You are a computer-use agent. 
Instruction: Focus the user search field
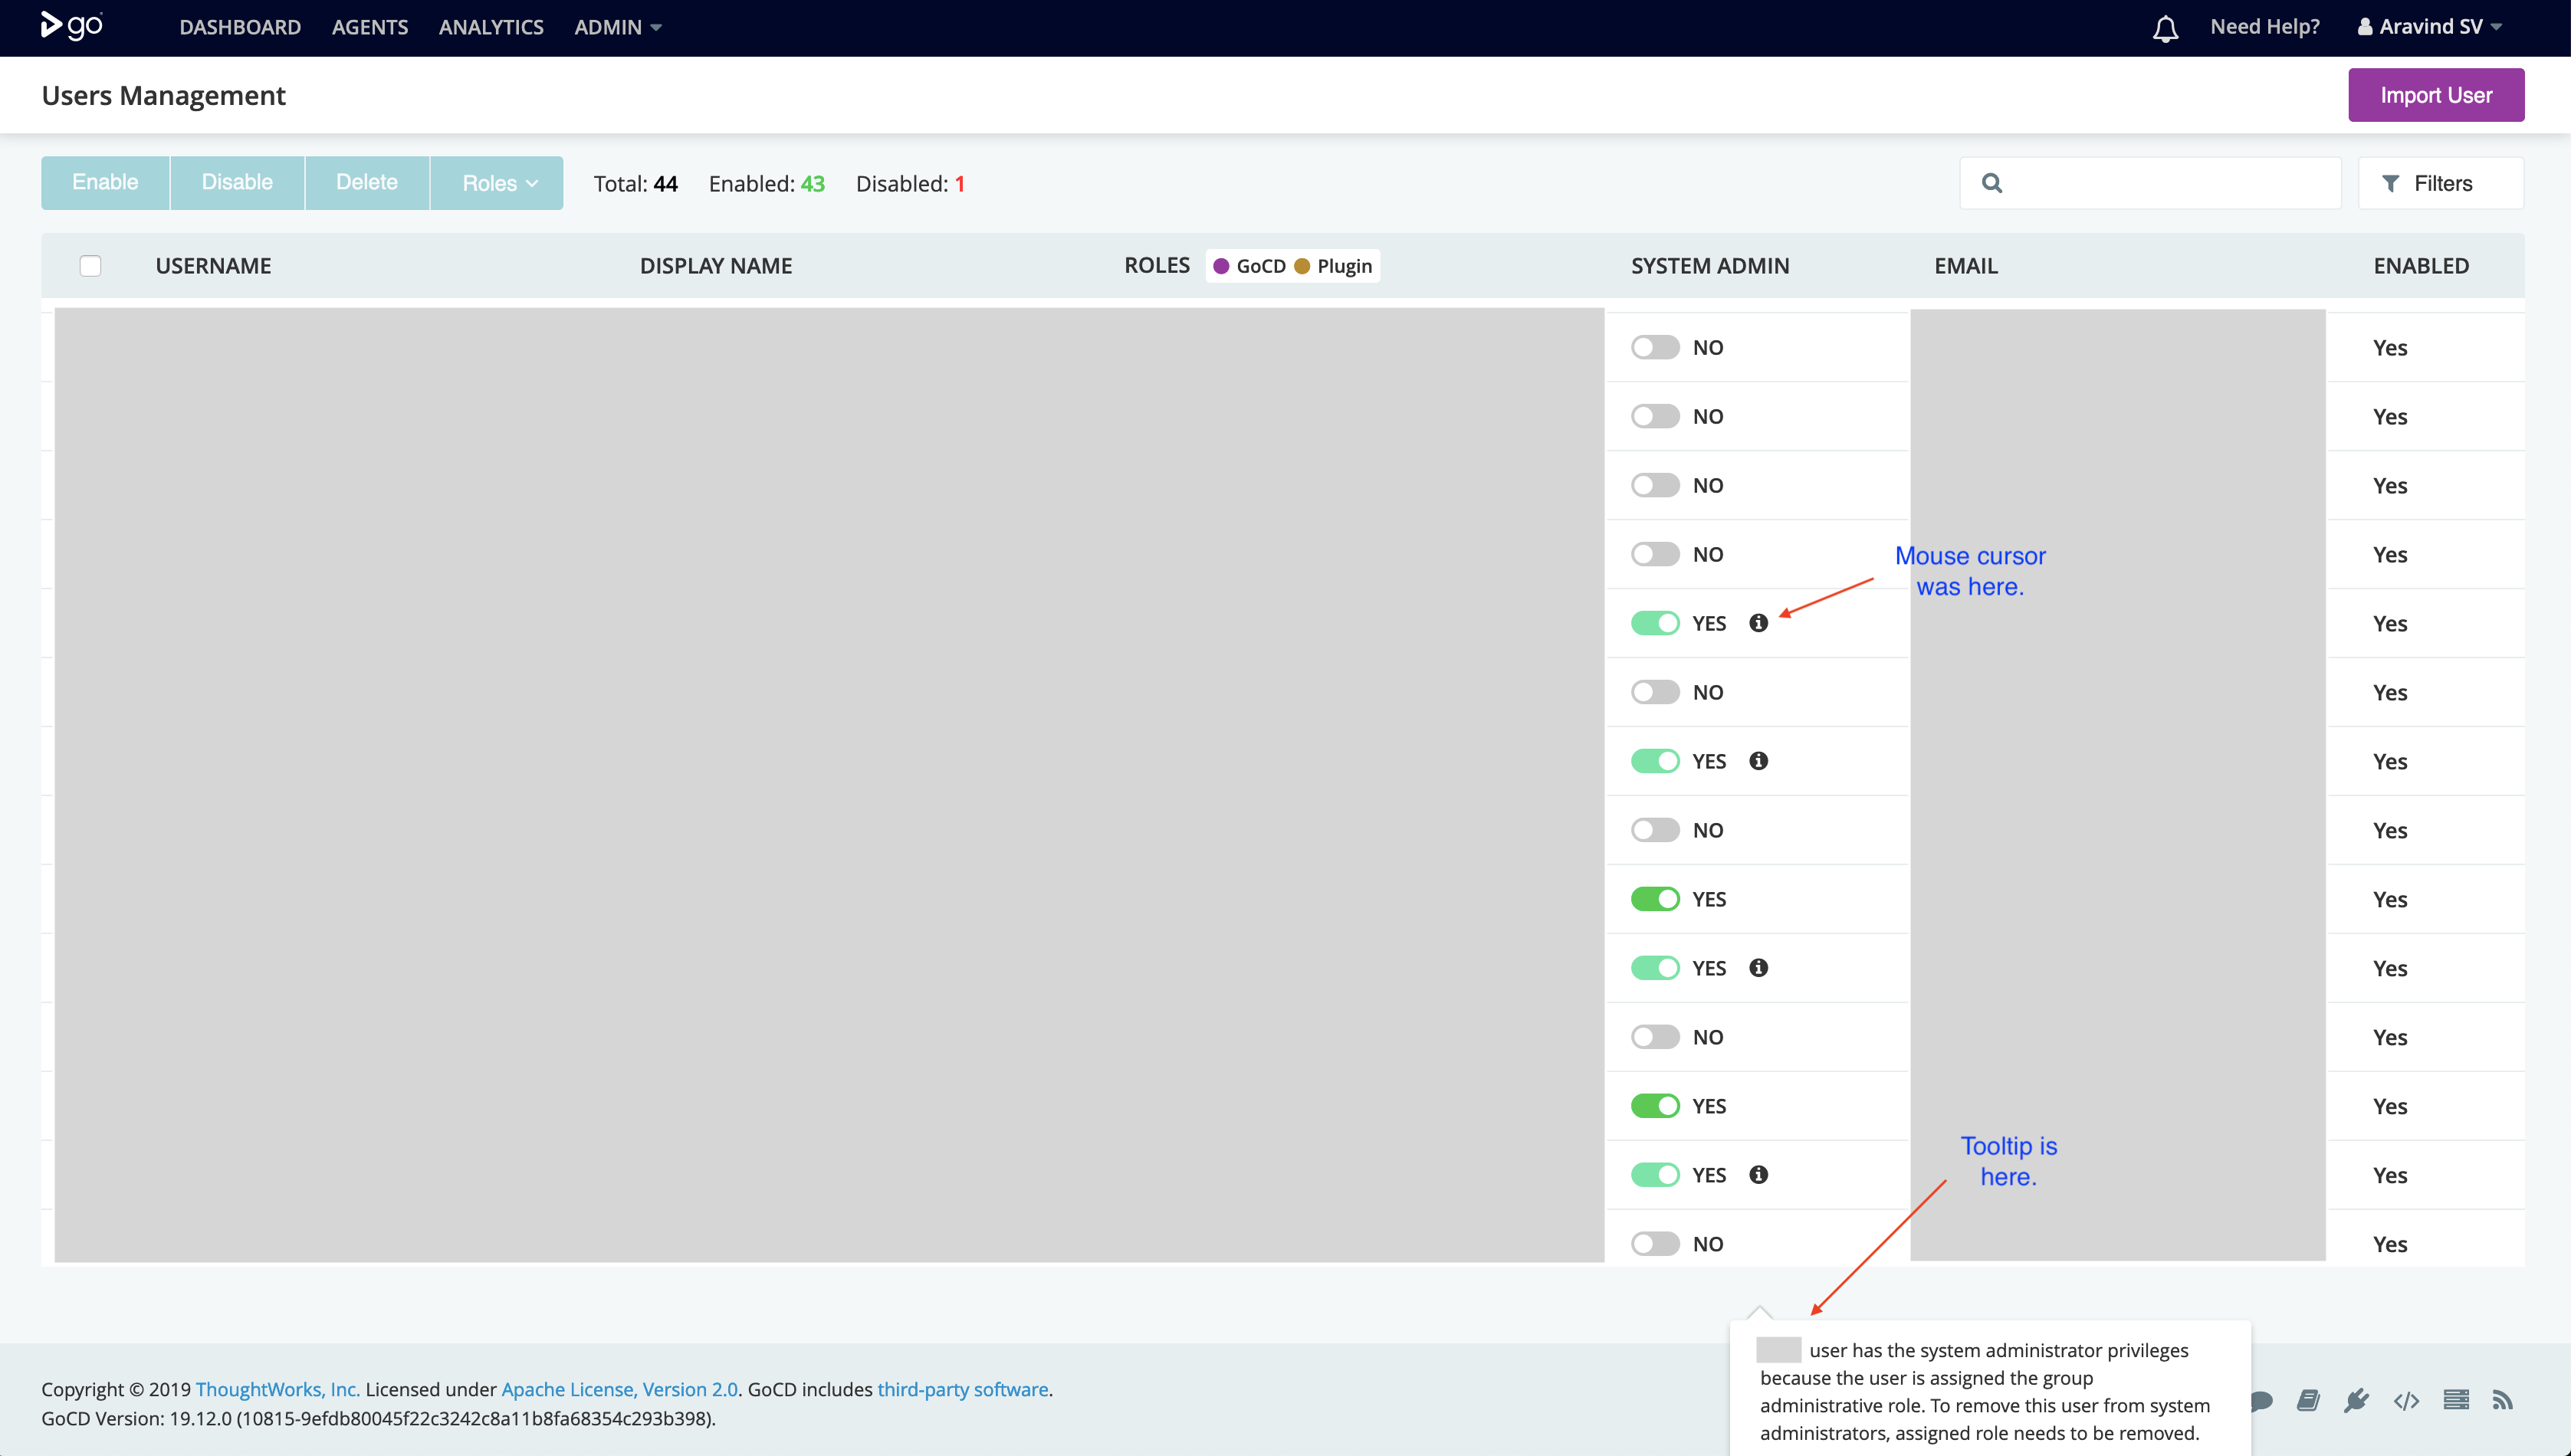coord(2165,183)
